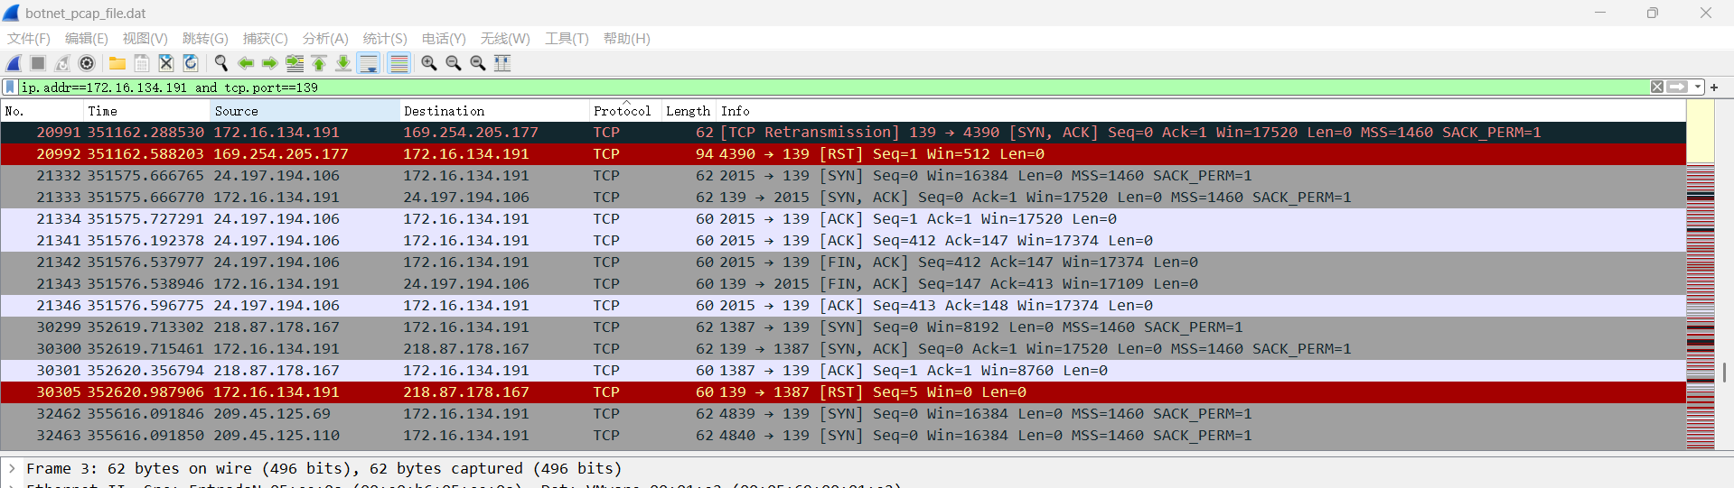
Task: Open the 视图(V) menu
Action: coord(145,39)
